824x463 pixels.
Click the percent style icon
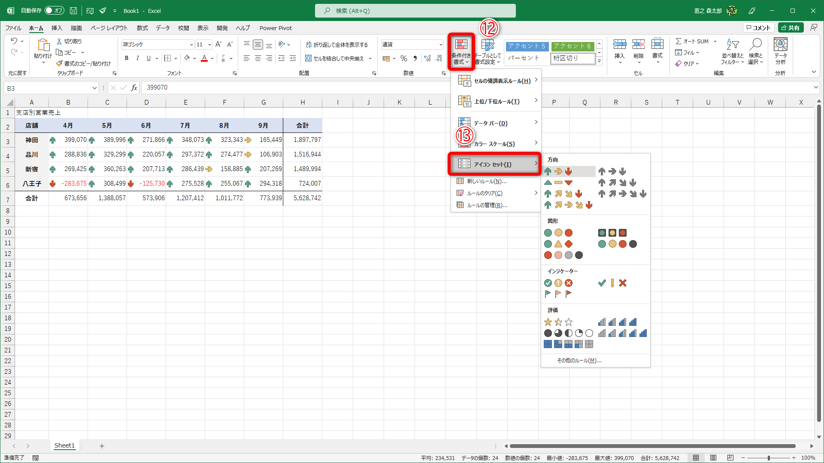(403, 58)
